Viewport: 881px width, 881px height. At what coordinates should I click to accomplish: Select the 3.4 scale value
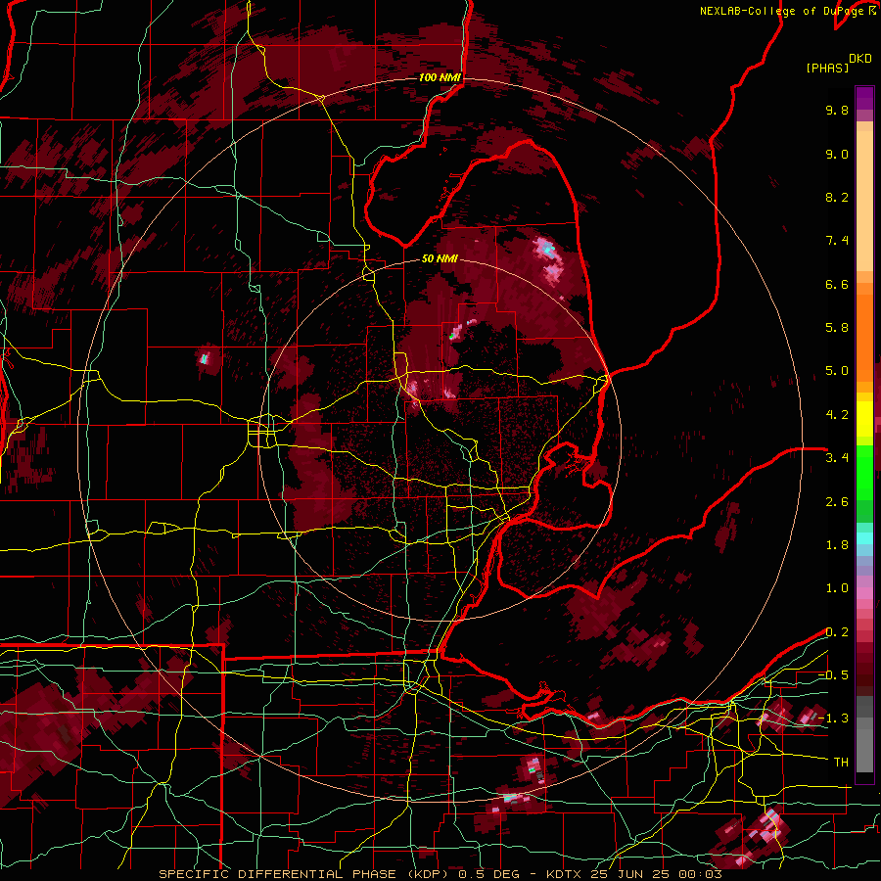click(837, 458)
